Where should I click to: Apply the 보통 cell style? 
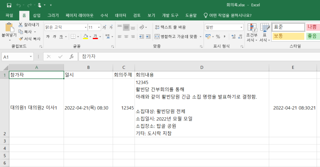coord(288,36)
